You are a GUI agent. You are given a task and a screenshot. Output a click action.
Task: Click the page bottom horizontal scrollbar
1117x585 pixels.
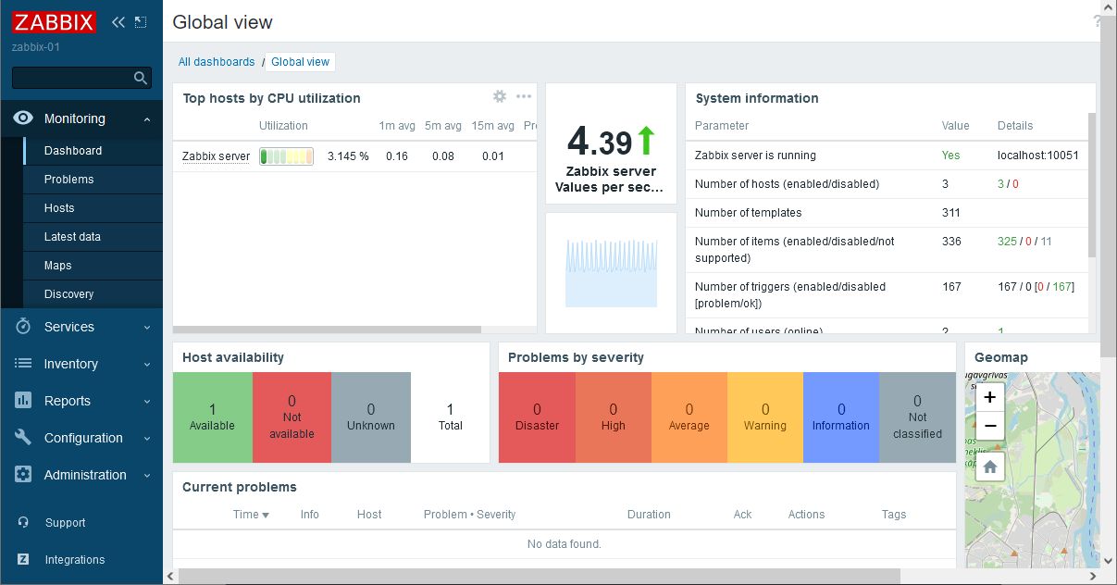click(x=539, y=577)
